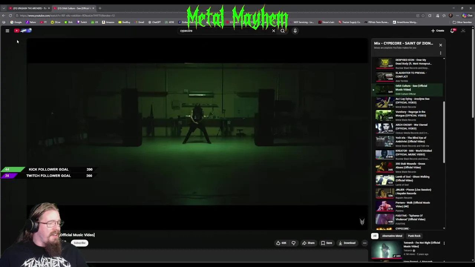Select the Alternative Metal filter chip
Image resolution: width=475 pixels, height=267 pixels.
[x=392, y=236]
